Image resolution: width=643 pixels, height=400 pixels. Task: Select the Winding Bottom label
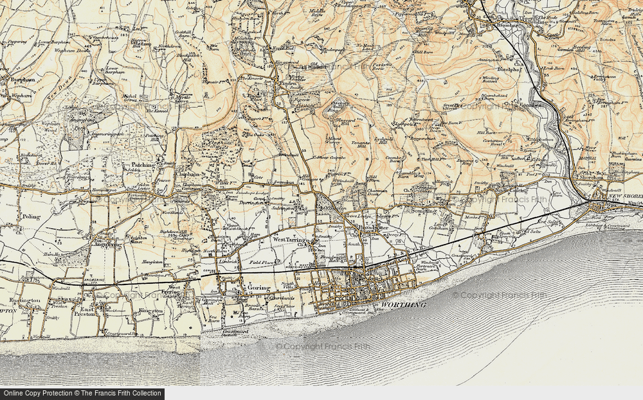tap(490, 80)
